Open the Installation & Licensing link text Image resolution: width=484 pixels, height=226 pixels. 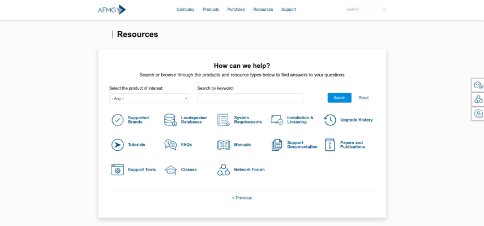pos(300,120)
